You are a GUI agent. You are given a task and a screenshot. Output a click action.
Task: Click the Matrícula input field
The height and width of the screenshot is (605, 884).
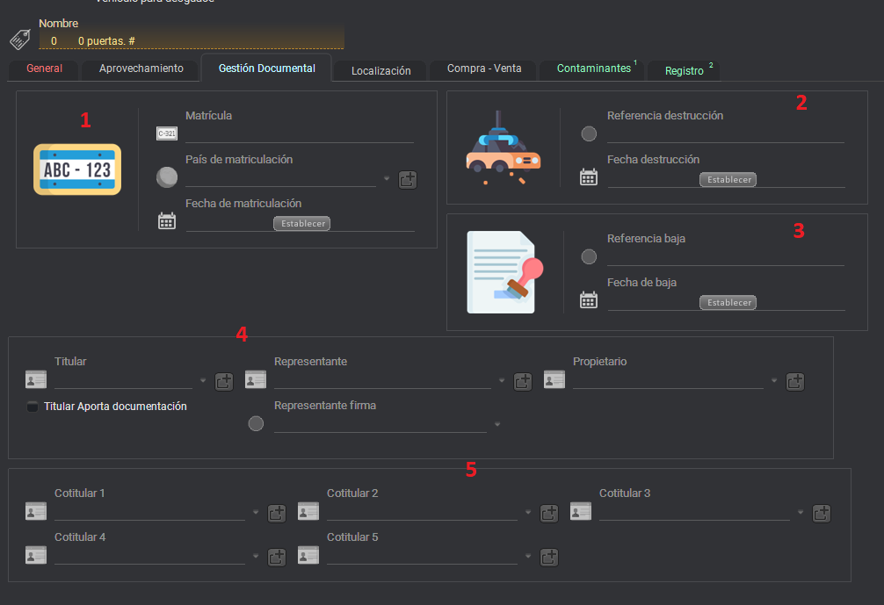tap(299, 133)
